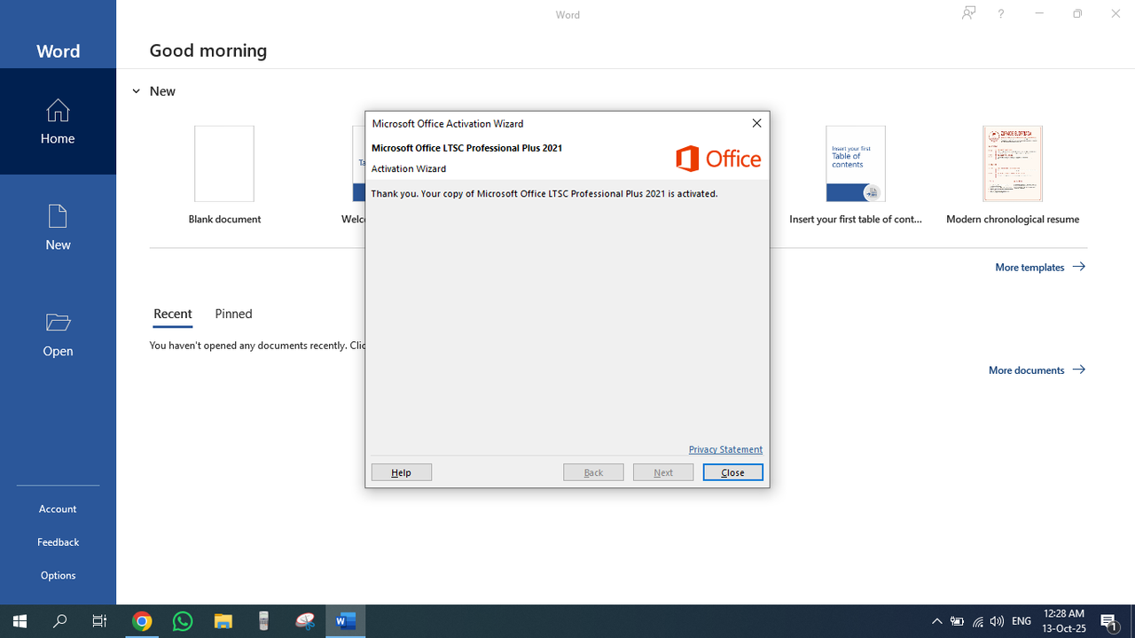This screenshot has width=1135, height=638.
Task: Switch to the Pinned tab
Action: (233, 314)
